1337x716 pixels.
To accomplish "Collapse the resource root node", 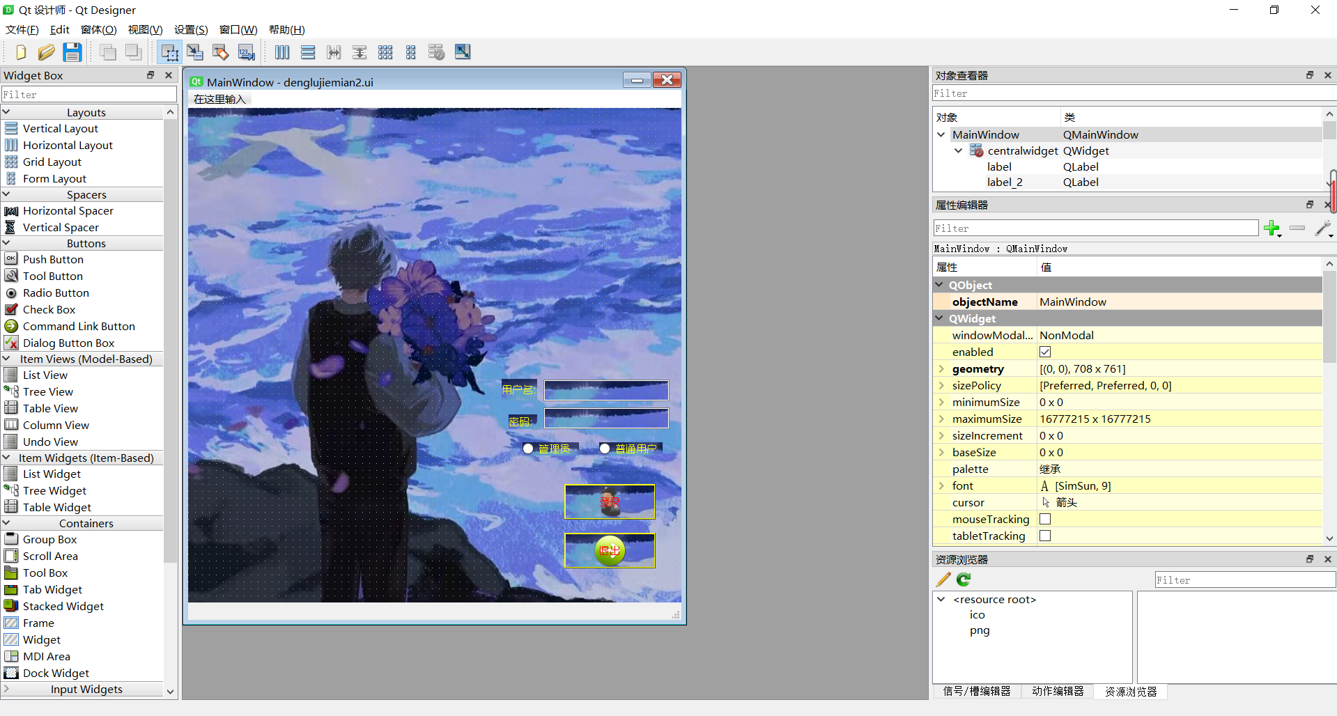I will [x=941, y=599].
